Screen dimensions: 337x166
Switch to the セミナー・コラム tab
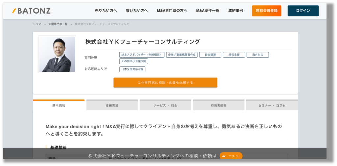[x=272, y=105]
